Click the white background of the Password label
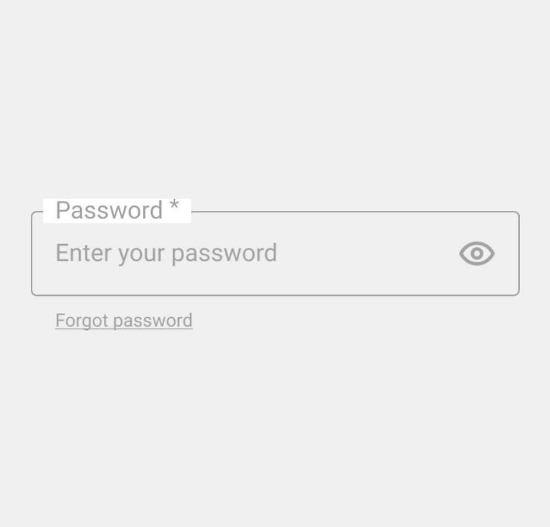The image size is (550, 527). pyautogui.click(x=117, y=211)
